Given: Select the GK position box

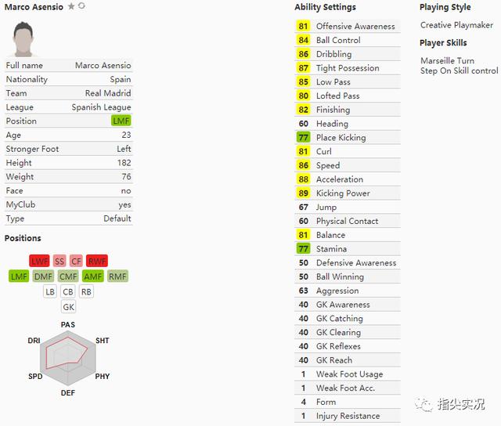Looking at the screenshot, I should pos(68,307).
